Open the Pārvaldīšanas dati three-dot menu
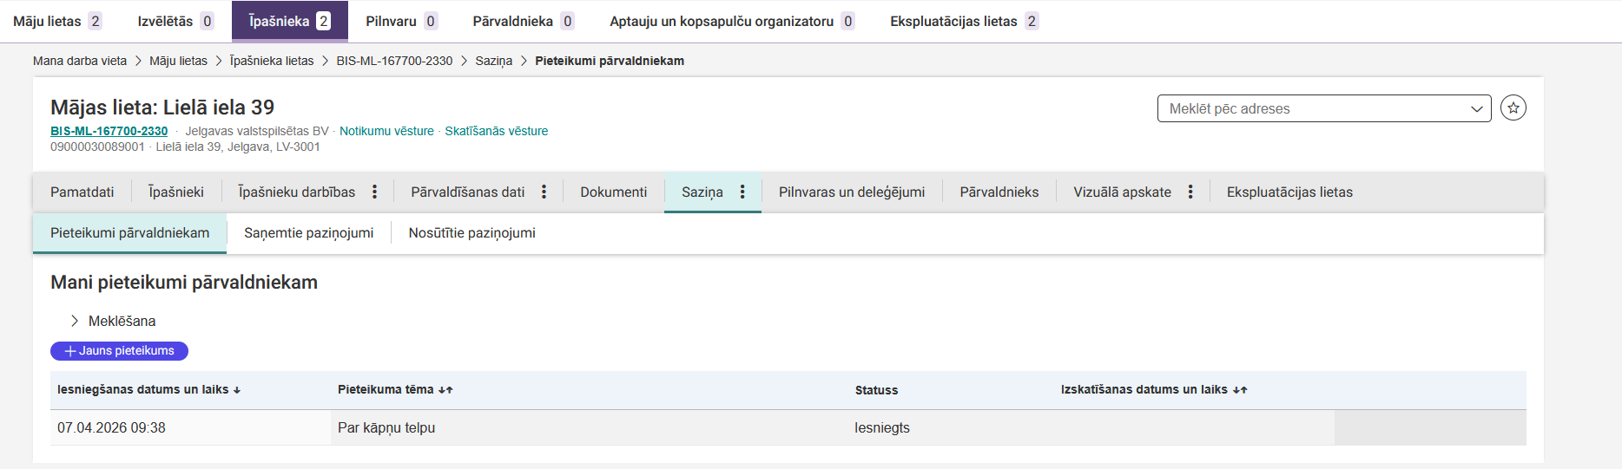This screenshot has width=1622, height=469. tap(544, 192)
